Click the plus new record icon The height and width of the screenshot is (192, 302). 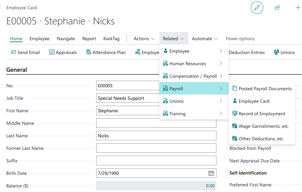pos(297,8)
